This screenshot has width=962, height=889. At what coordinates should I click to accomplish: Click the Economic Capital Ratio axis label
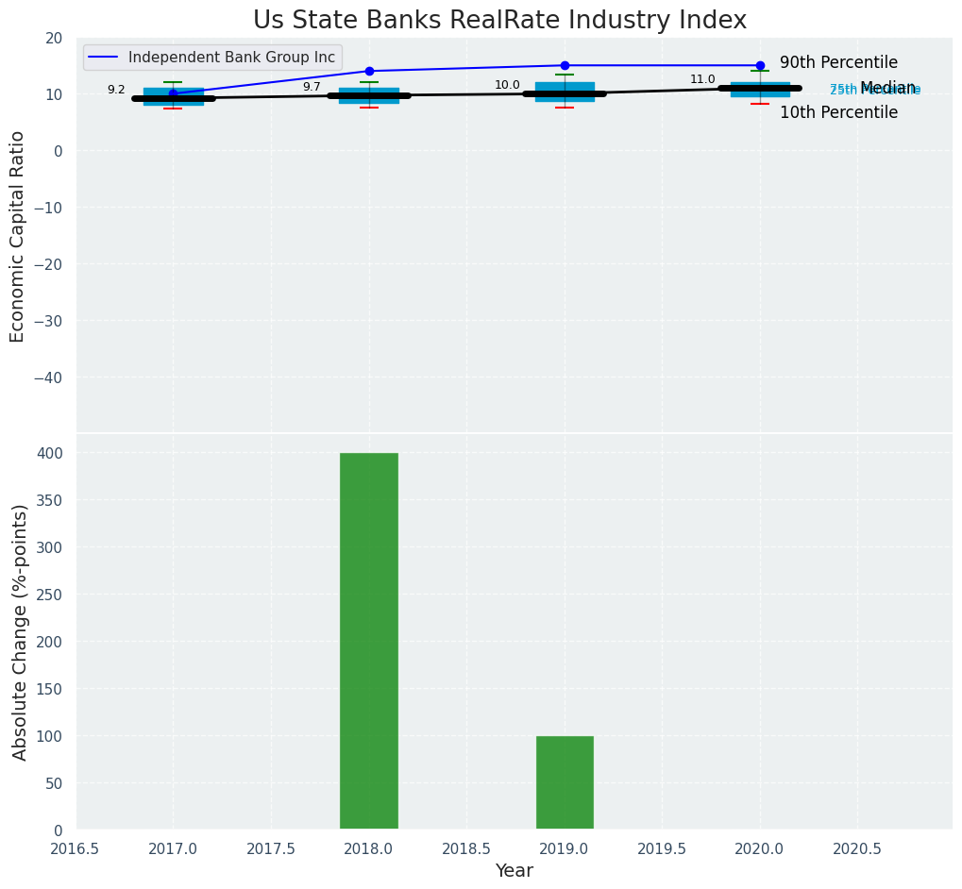(x=18, y=236)
